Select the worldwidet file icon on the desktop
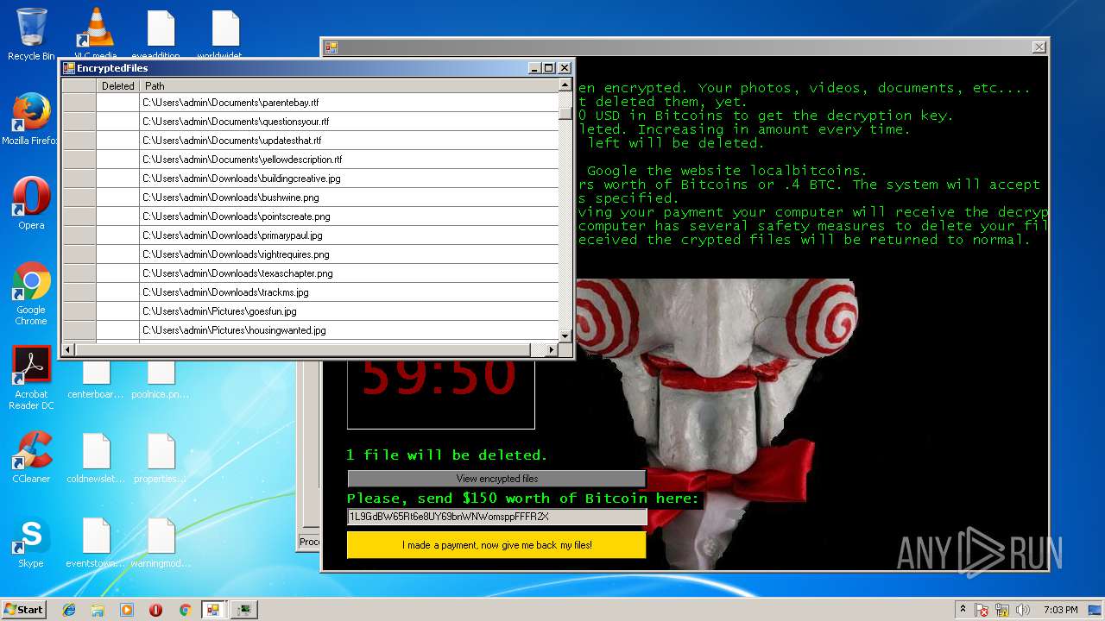 pos(224,34)
